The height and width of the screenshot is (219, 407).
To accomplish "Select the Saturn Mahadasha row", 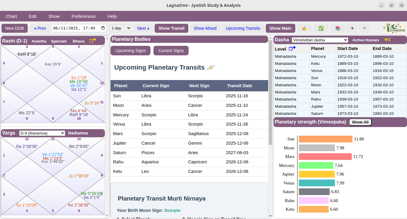I will [340, 113].
